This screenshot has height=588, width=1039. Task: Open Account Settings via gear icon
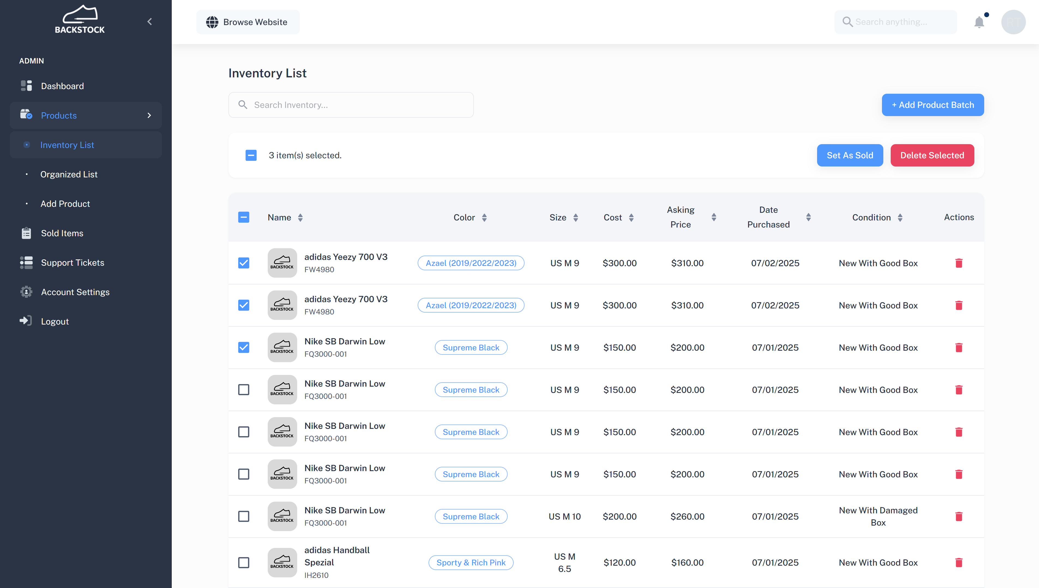click(26, 292)
